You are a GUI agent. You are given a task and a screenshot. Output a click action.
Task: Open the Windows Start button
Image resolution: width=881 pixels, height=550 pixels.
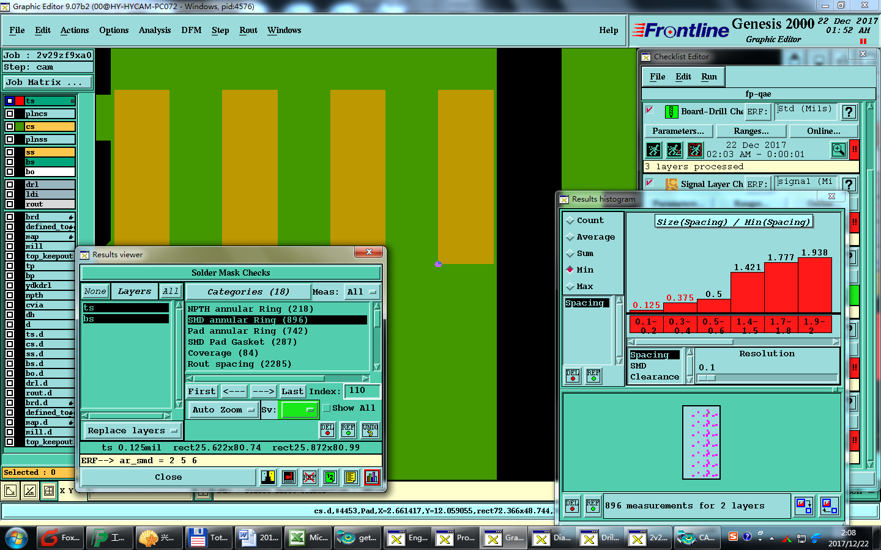click(x=16, y=538)
